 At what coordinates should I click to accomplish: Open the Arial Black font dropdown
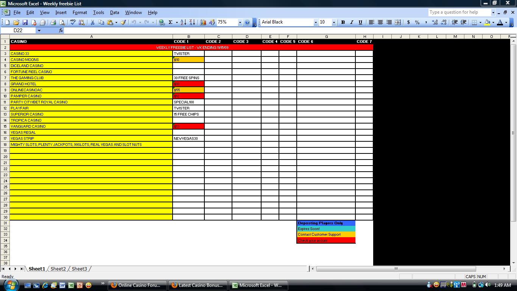point(316,22)
